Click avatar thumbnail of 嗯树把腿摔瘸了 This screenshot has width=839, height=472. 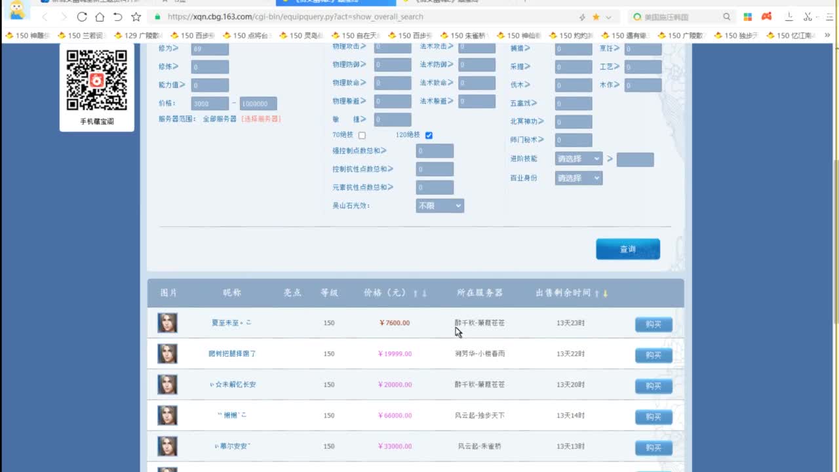[167, 354]
